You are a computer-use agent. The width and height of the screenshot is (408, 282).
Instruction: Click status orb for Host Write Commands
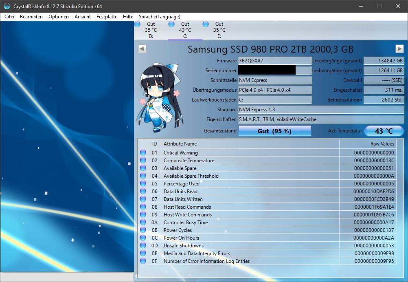(x=143, y=214)
